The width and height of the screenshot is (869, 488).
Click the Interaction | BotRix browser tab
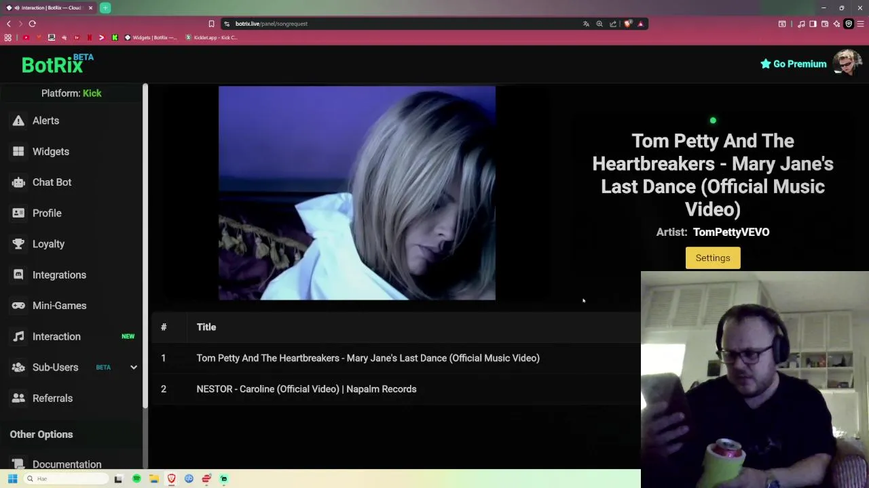pyautogui.click(x=49, y=7)
